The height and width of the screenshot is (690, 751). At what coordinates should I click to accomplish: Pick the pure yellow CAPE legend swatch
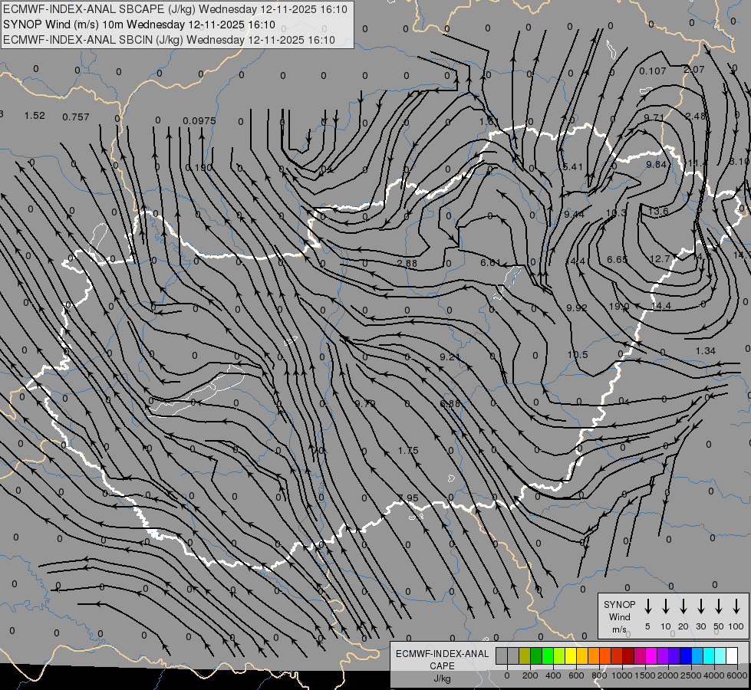click(x=571, y=656)
